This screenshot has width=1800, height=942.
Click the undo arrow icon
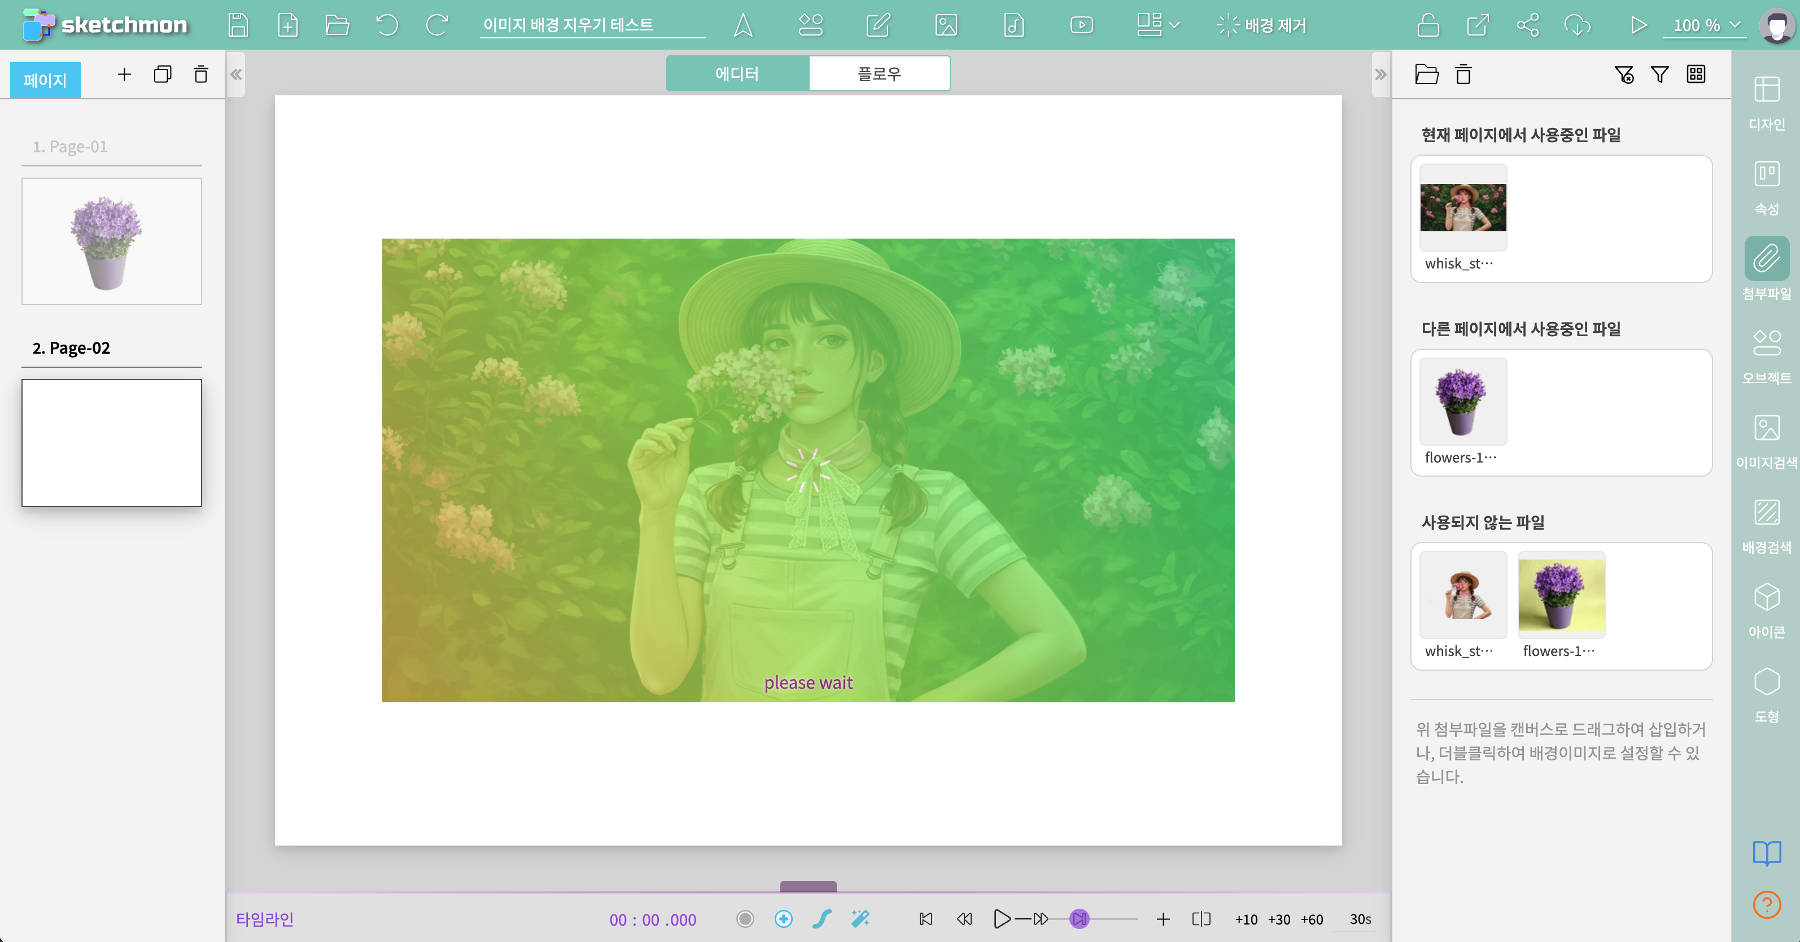[x=386, y=25]
